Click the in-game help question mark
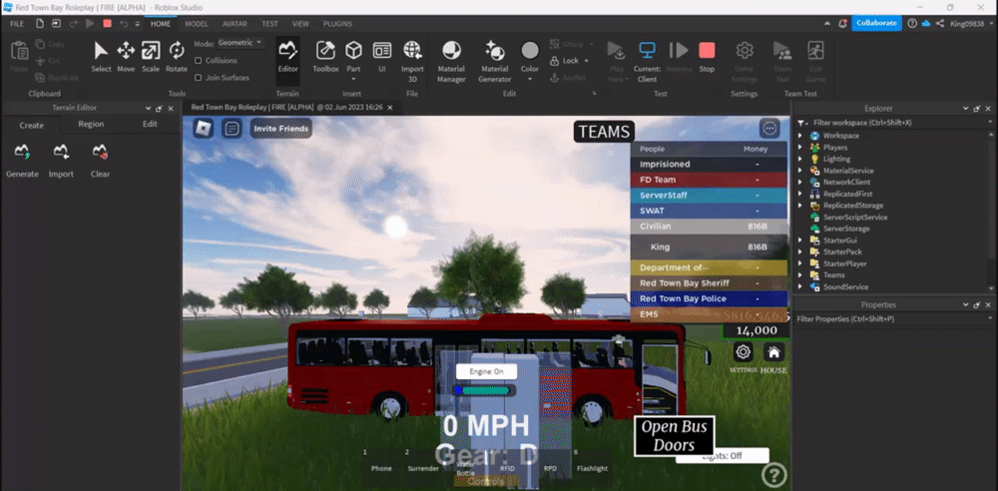998x491 pixels. coord(774,474)
